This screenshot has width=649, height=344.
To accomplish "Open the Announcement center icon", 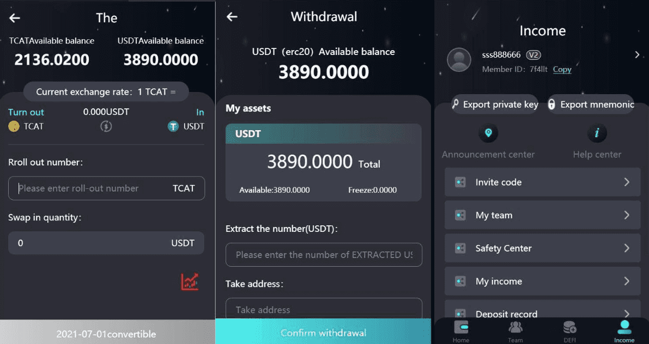I will (x=488, y=133).
